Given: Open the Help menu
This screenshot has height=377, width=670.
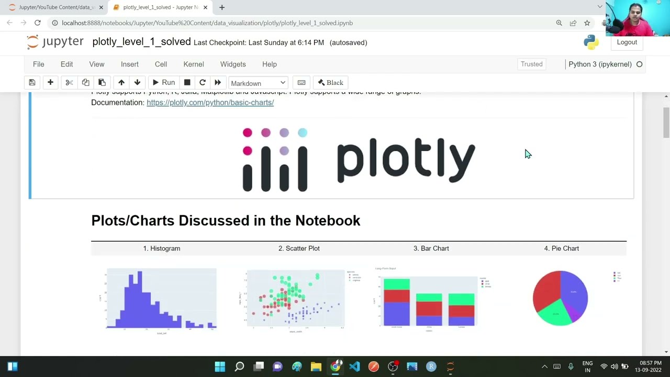Looking at the screenshot, I should click(270, 64).
